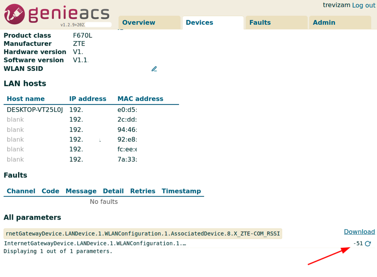This screenshot has height=277, width=377.
Task: Click the No faults message
Action: point(104,202)
